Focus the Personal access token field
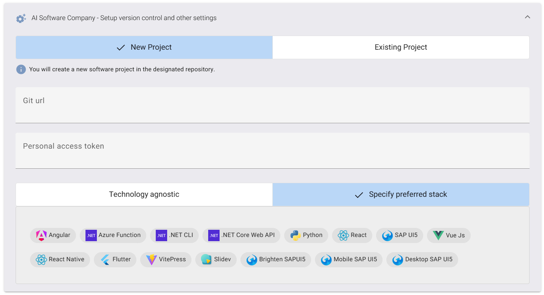The image size is (544, 295). [272, 151]
